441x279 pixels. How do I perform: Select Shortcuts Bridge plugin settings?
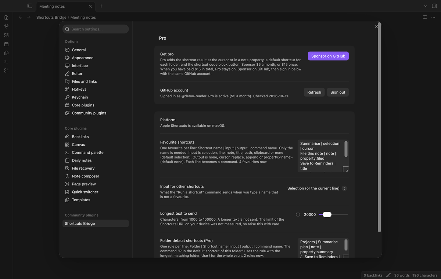[x=96, y=224]
